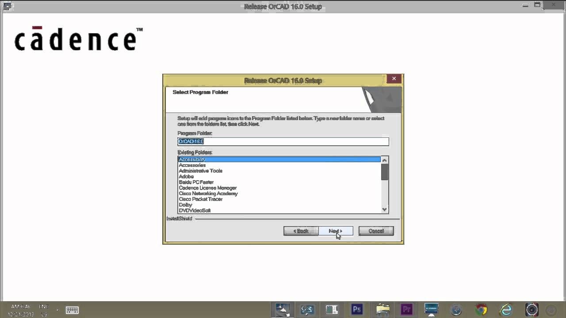Screen dimensions: 566x318
Task: Open Google Chrome from the taskbar
Action: [481, 310]
